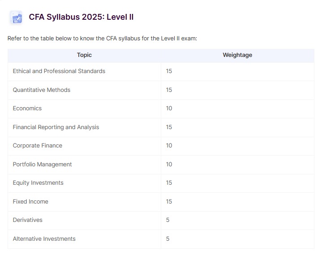Viewport: 318px width, 256px height.
Task: Click weightage value 10 for Portfolio Management
Action: click(x=169, y=164)
